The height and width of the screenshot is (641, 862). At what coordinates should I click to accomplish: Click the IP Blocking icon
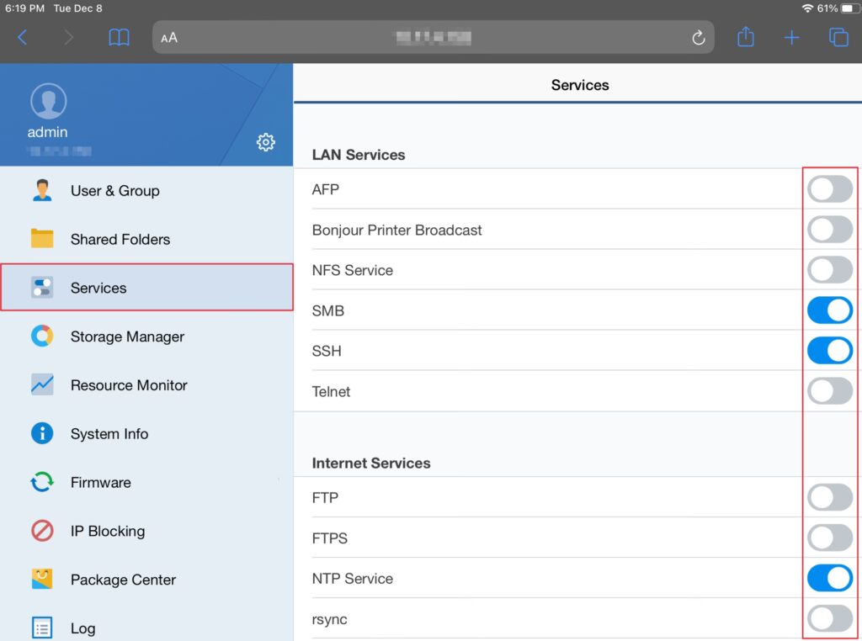[x=42, y=531]
